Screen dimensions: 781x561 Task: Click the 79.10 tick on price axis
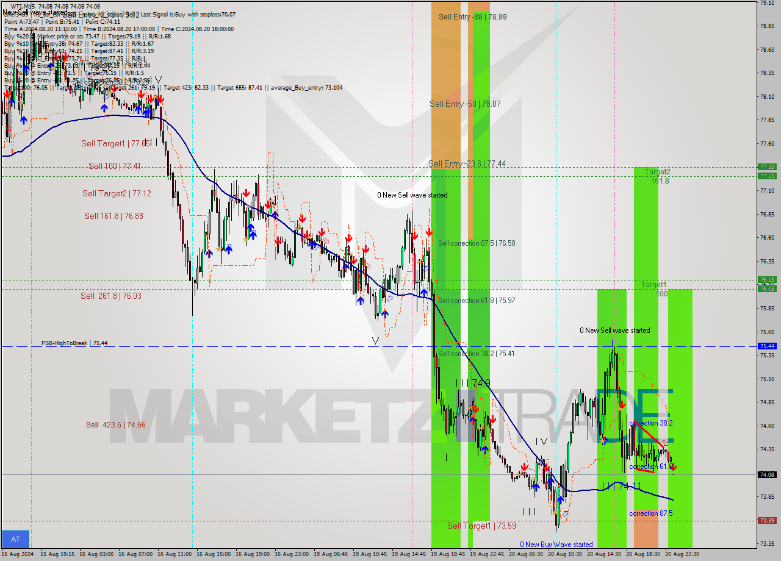(x=767, y=2)
